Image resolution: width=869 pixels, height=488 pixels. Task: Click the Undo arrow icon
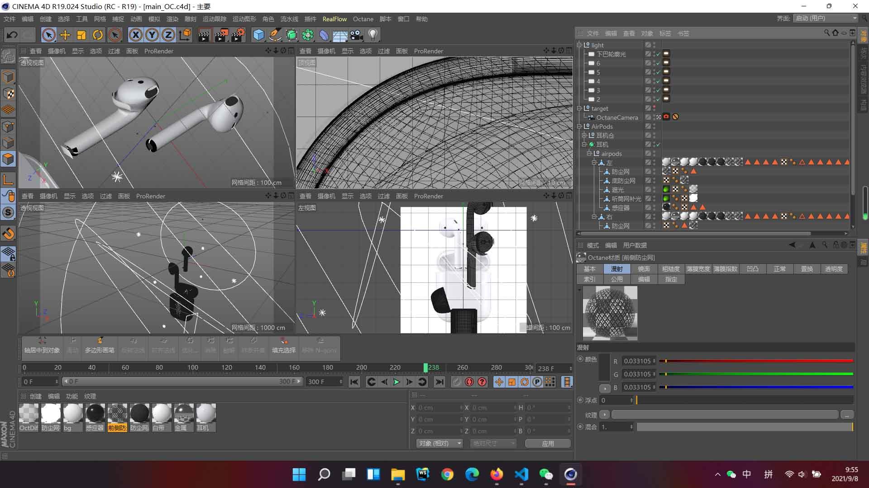pos(12,35)
